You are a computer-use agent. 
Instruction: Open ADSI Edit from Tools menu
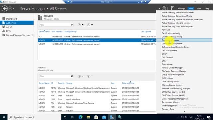166,30
